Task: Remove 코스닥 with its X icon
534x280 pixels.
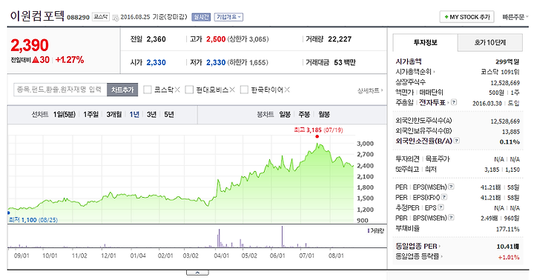Action: pyautogui.click(x=177, y=90)
